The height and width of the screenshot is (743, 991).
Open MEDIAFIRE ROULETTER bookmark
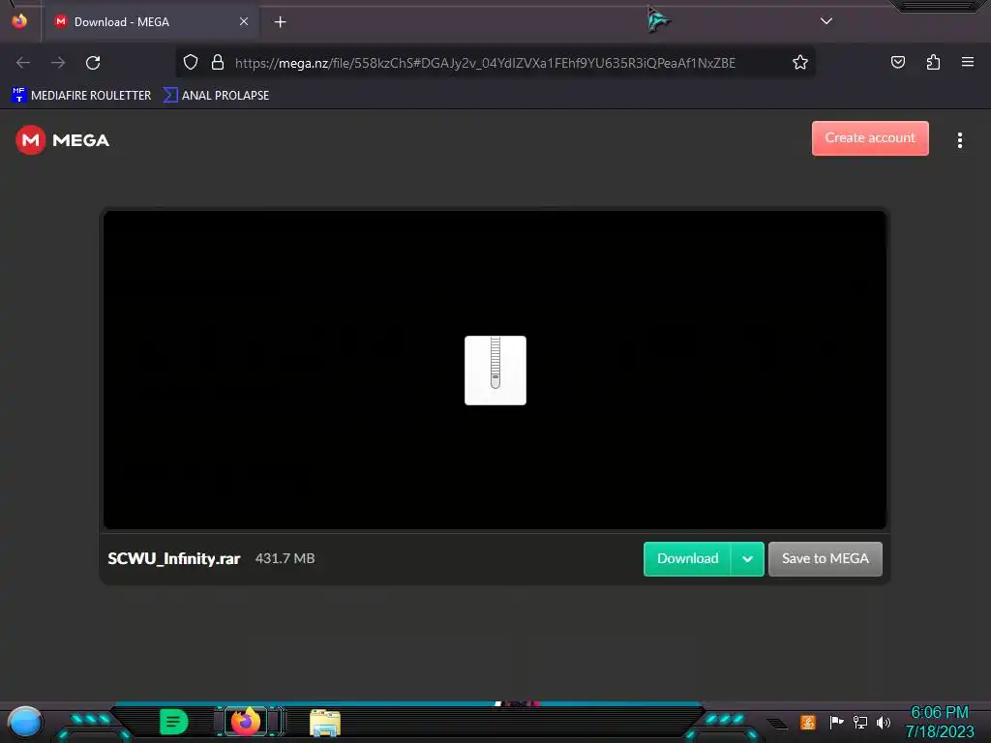(x=81, y=96)
